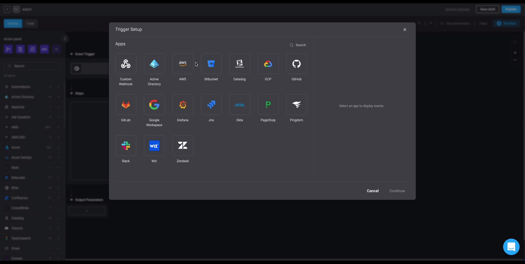Collapse the Action panel arrow
The height and width of the screenshot is (264, 525).
(65, 39)
